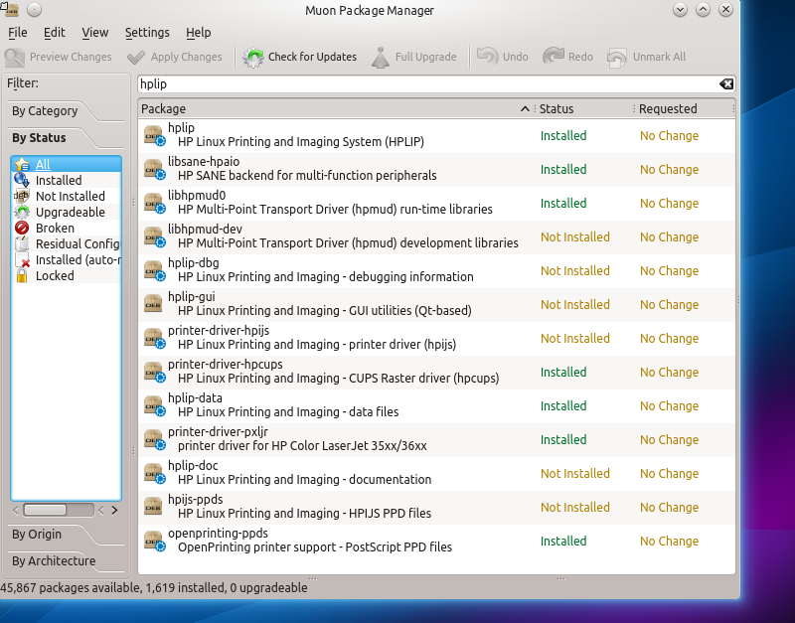
Task: Select the Locked filter padlock icon
Action: [22, 275]
